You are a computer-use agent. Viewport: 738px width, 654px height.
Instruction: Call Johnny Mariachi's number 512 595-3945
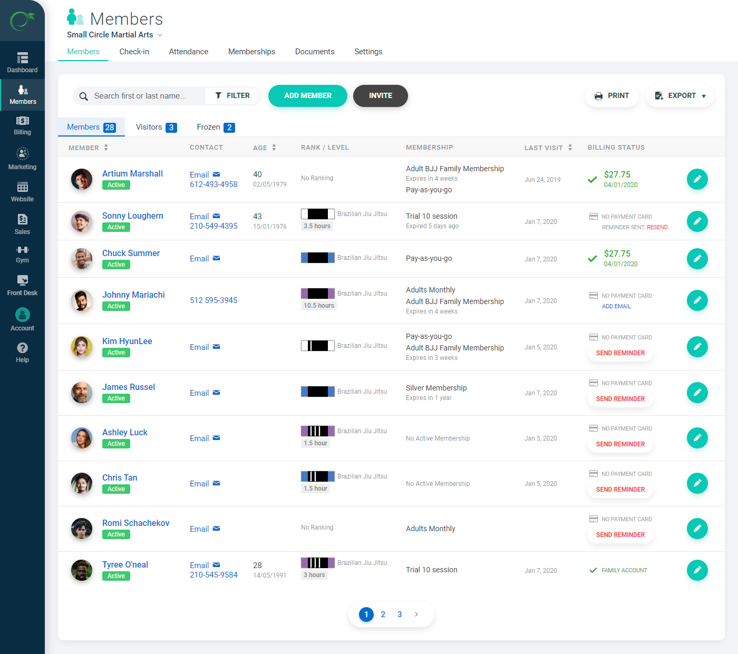click(x=213, y=300)
